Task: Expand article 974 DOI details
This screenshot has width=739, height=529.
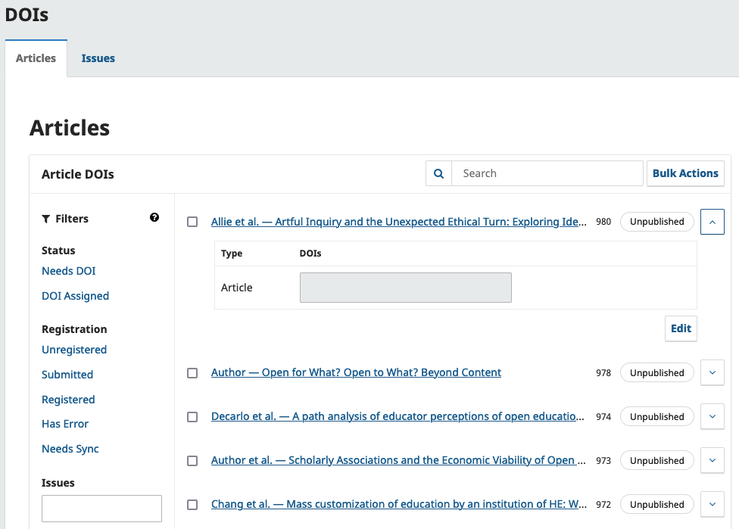Action: [x=712, y=417]
